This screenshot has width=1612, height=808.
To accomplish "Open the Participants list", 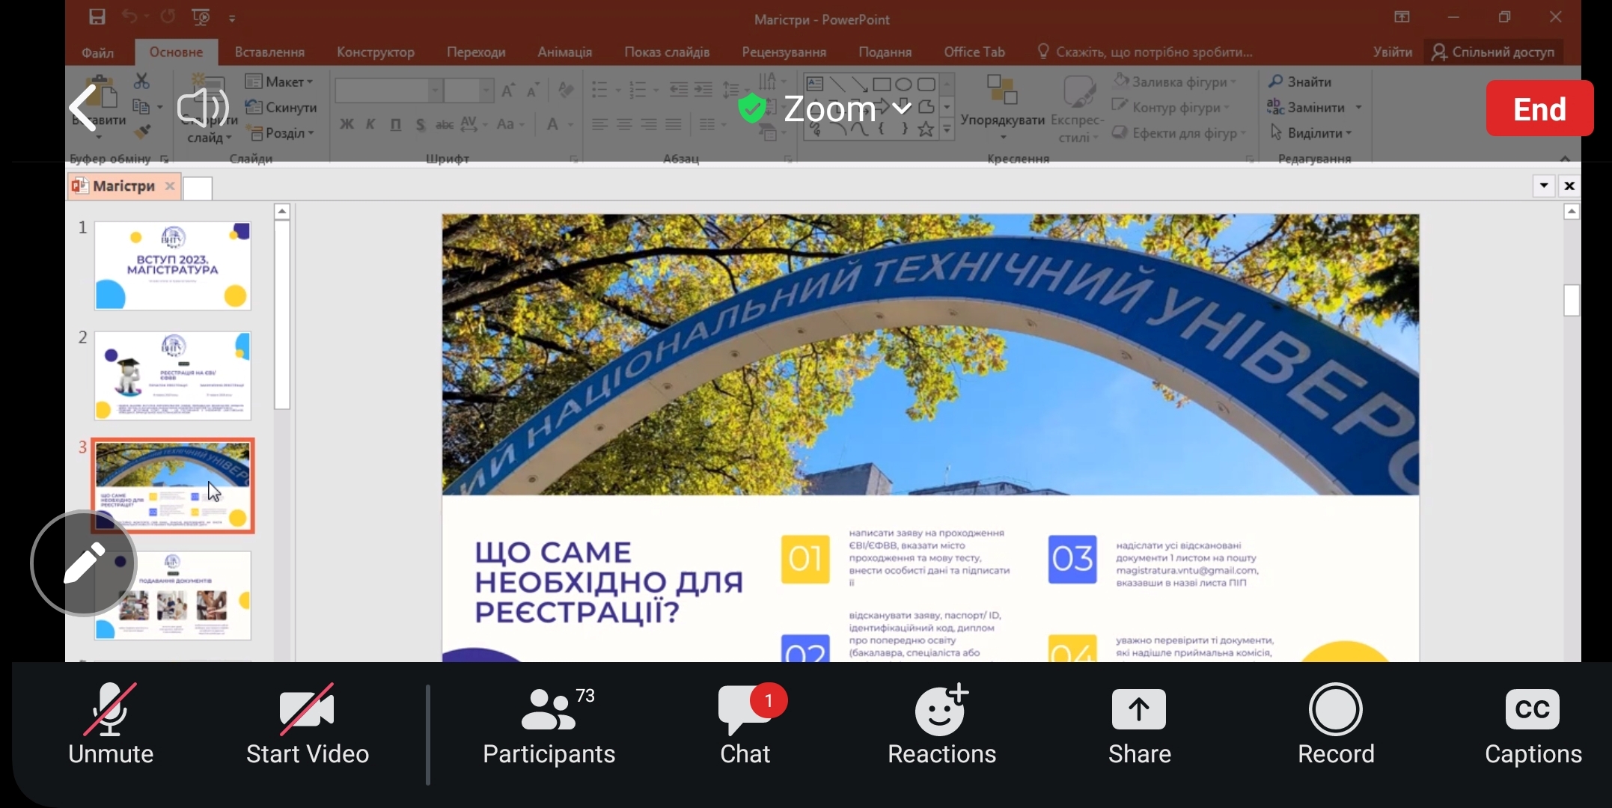I will point(549,726).
